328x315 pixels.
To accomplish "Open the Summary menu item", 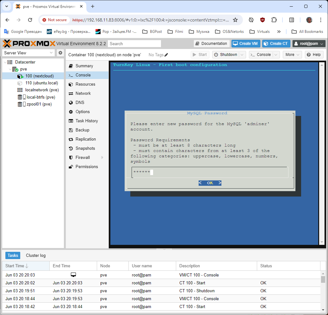I will pyautogui.click(x=87, y=66).
